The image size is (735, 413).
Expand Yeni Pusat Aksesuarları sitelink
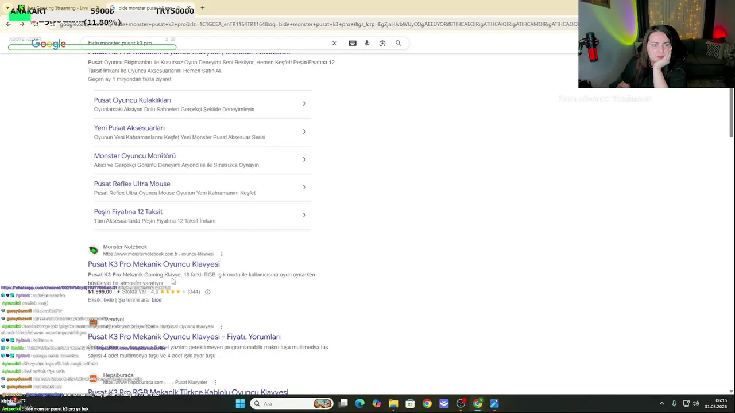point(304,131)
